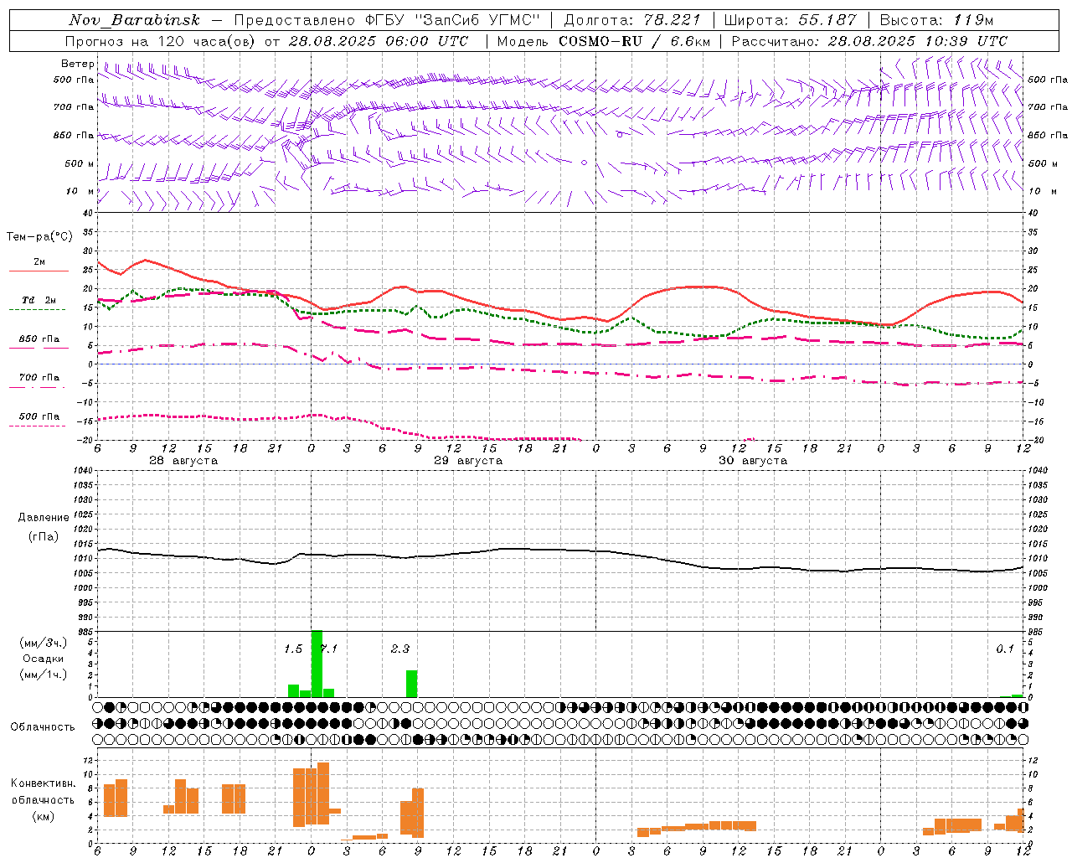Viewport: 1072px width, 858px height.
Task: Click the Облачность cloud cover label
Action: 43,726
